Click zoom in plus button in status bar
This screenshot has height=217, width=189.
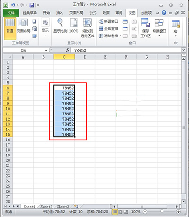click(x=178, y=212)
